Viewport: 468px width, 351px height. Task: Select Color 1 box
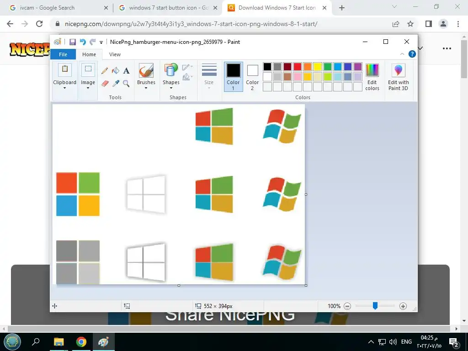pyautogui.click(x=234, y=77)
